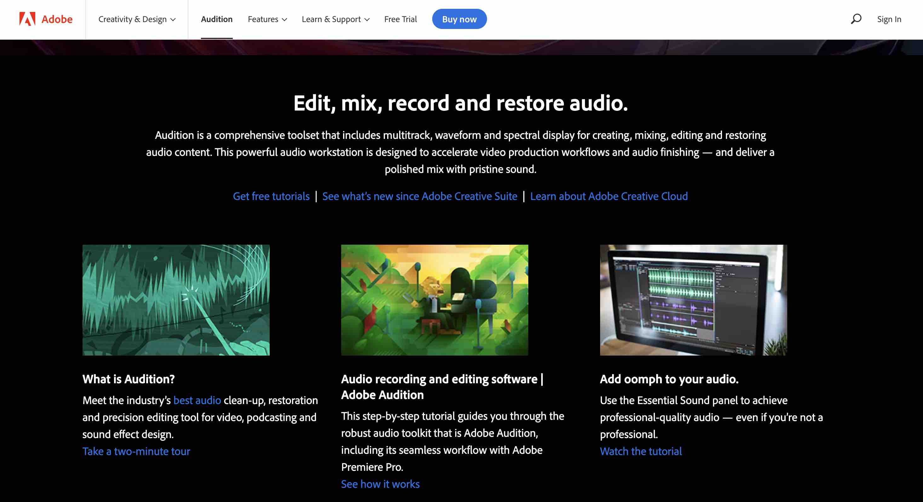Image resolution: width=923 pixels, height=502 pixels.
Task: Click the What is Audition thumbnail image
Action: (175, 300)
